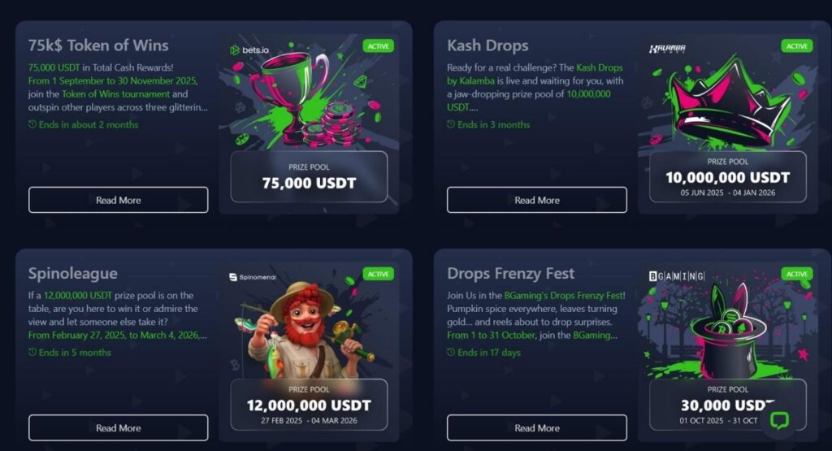
Task: Click the ACTIVE badge on Spinoleague card
Action: click(379, 274)
